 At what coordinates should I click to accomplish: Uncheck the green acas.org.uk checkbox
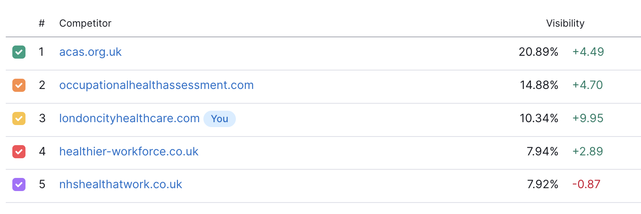(19, 52)
